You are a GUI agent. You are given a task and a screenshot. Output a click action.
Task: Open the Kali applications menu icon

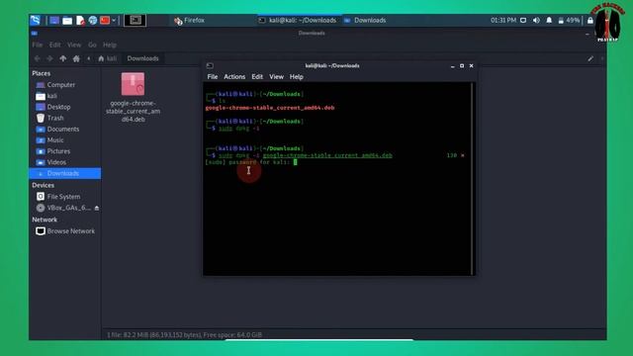36,20
